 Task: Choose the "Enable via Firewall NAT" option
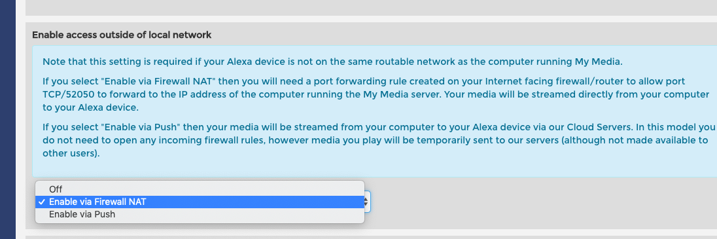click(x=200, y=202)
